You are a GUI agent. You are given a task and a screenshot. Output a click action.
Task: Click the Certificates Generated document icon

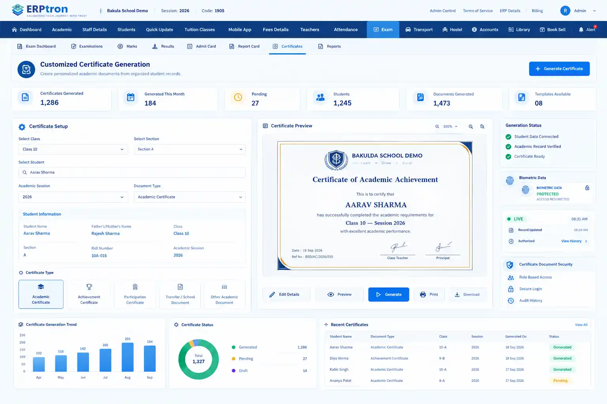(25, 97)
